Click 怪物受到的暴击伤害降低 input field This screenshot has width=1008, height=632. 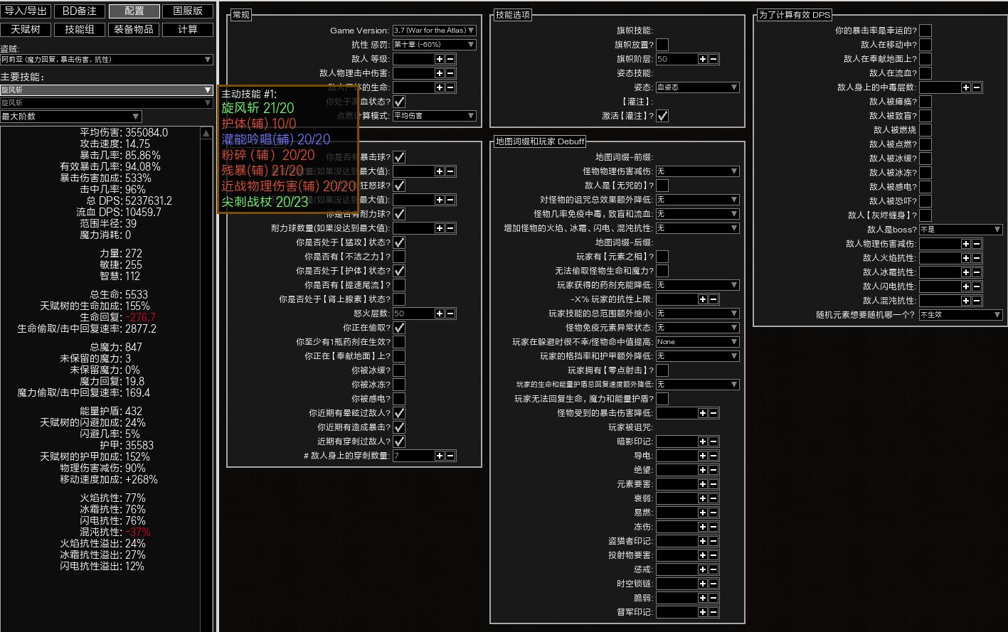pos(674,413)
